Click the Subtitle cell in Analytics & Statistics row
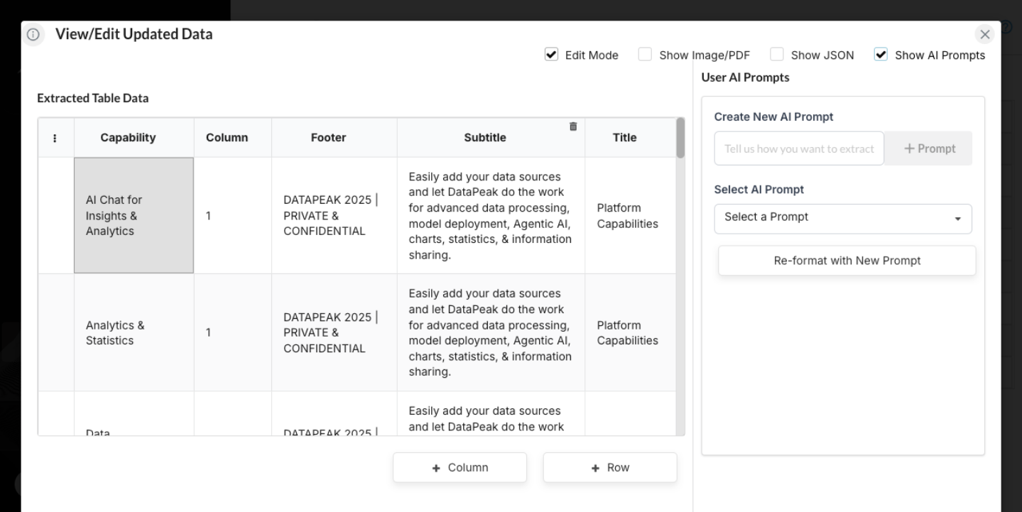This screenshot has width=1022, height=512. pyautogui.click(x=491, y=333)
